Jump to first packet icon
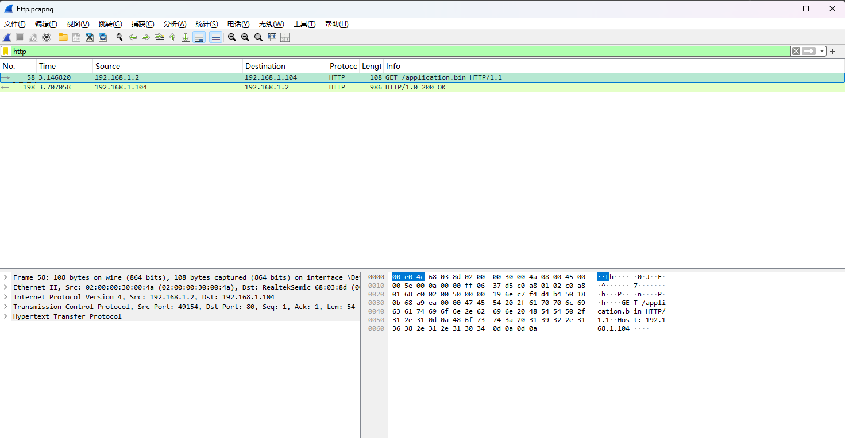This screenshot has height=438, width=845. [x=172, y=37]
